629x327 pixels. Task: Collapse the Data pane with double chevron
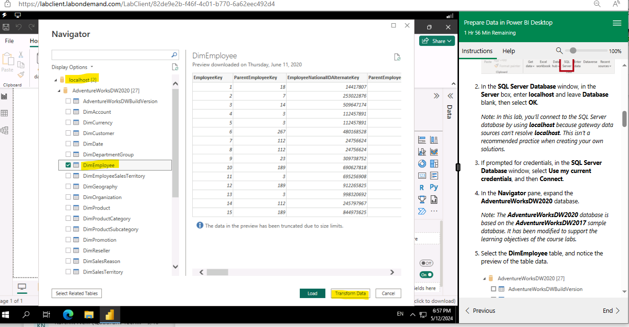[x=450, y=96]
